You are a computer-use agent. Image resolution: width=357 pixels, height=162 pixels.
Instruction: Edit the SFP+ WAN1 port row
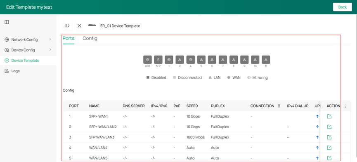[329, 116]
